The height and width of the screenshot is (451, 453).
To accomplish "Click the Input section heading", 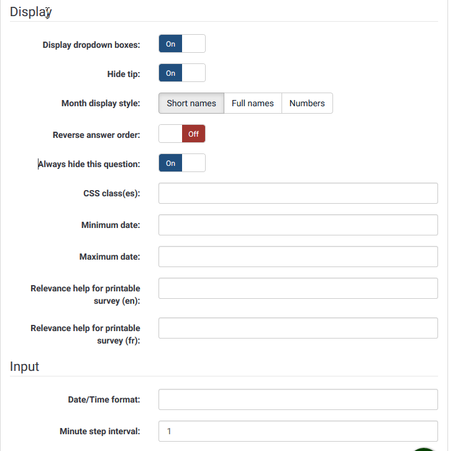I will point(24,367).
